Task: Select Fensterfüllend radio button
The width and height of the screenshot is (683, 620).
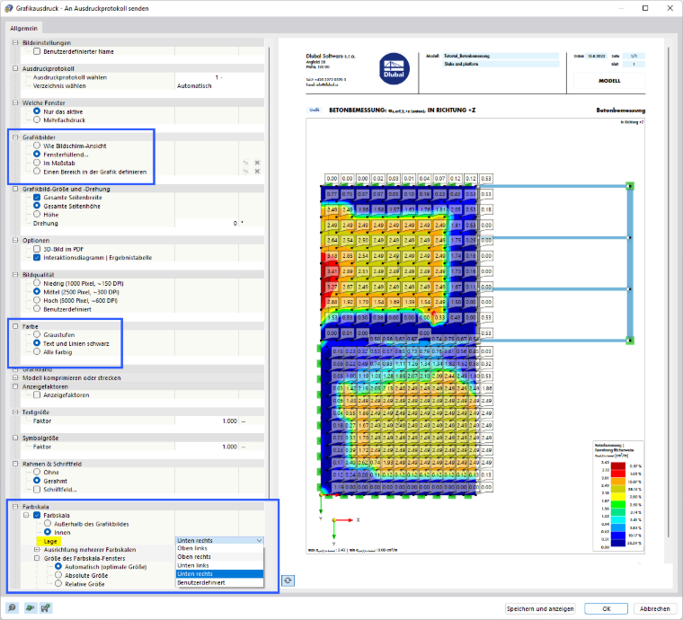Action: (37, 155)
